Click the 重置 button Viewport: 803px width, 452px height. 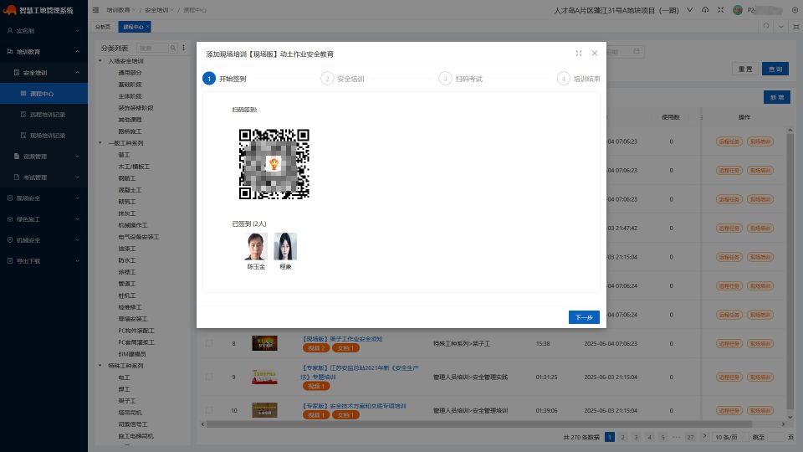click(x=745, y=69)
